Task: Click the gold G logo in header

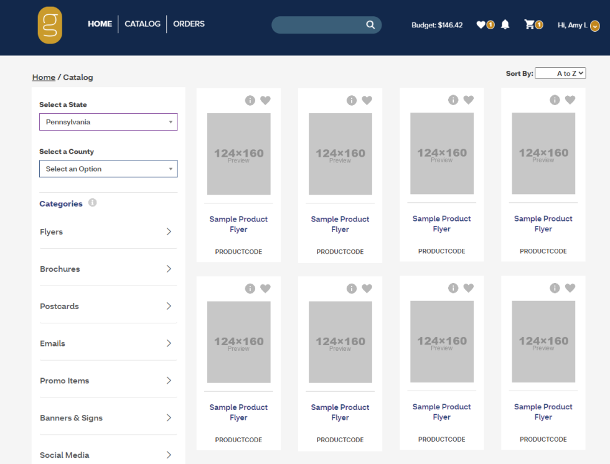Action: point(50,26)
